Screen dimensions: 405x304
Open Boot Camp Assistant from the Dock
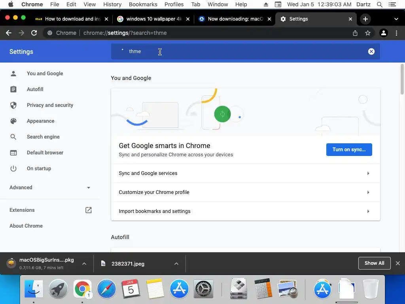click(x=238, y=288)
